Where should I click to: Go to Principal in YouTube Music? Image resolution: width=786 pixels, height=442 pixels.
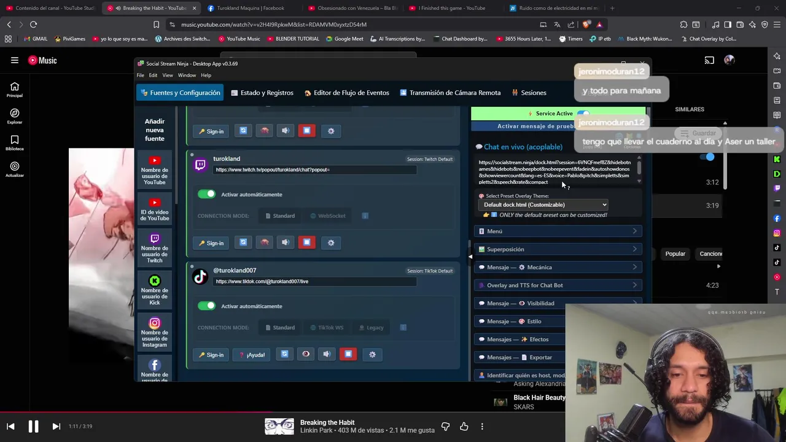[15, 90]
